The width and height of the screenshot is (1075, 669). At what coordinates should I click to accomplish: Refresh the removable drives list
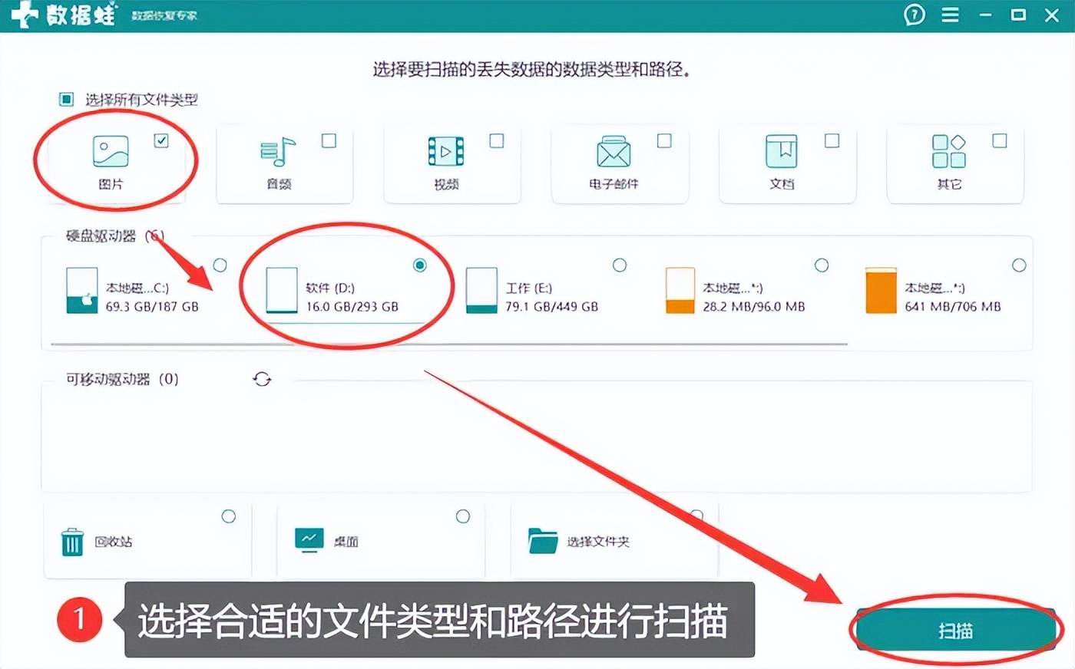tap(263, 379)
